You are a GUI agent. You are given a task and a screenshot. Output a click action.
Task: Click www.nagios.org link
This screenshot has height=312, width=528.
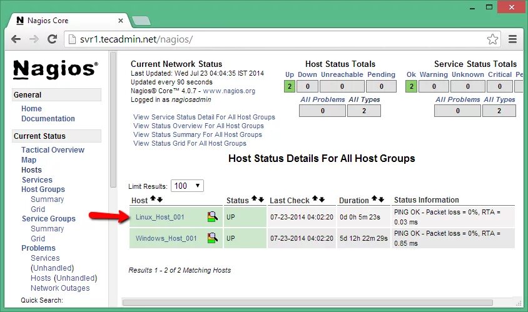(x=229, y=91)
